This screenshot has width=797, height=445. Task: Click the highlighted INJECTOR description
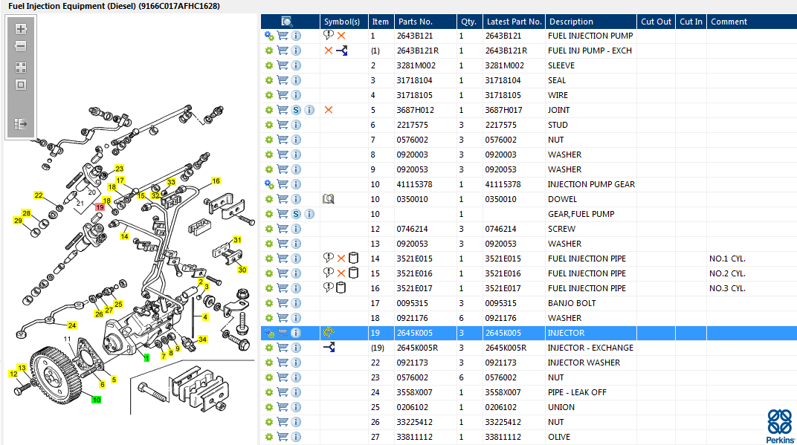(566, 334)
